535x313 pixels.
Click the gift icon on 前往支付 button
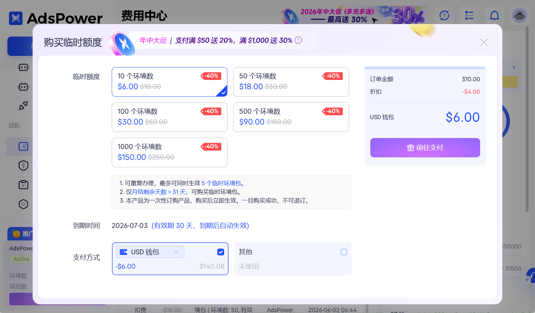point(411,148)
